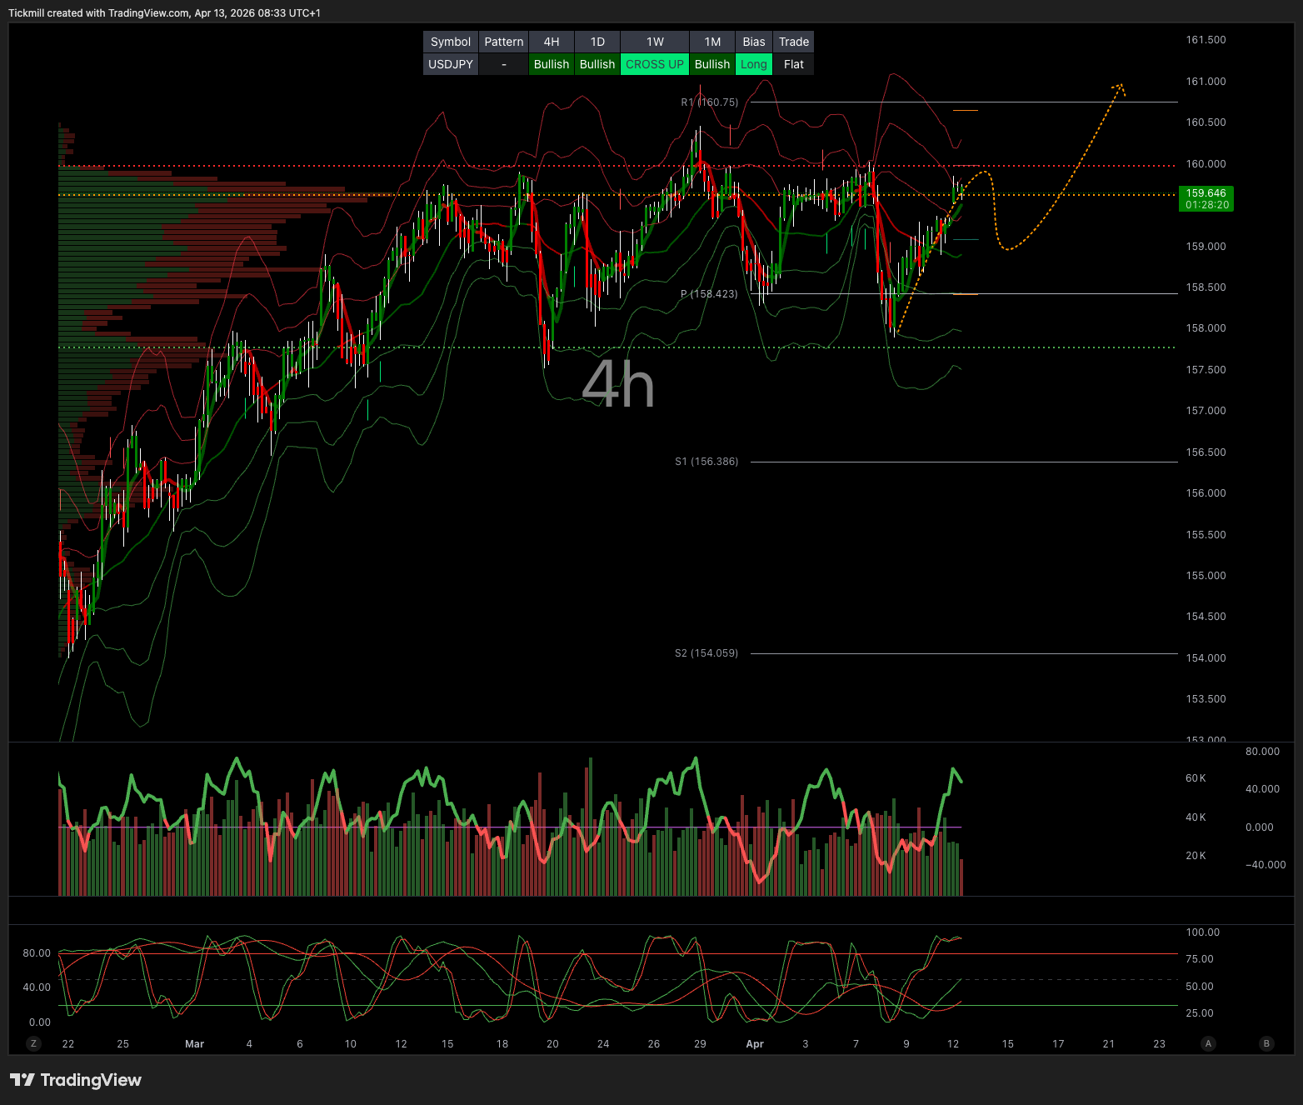Click the orange arrowhead of the projection
This screenshot has width=1303, height=1105.
[x=1119, y=86]
